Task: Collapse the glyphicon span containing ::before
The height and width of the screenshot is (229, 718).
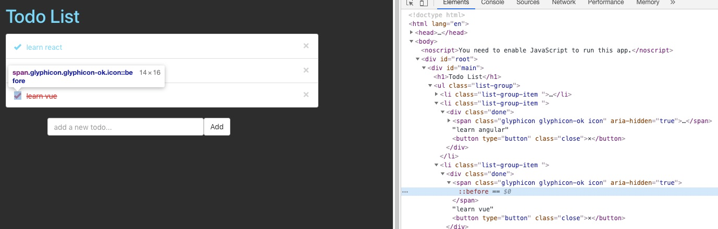Action: [449, 183]
